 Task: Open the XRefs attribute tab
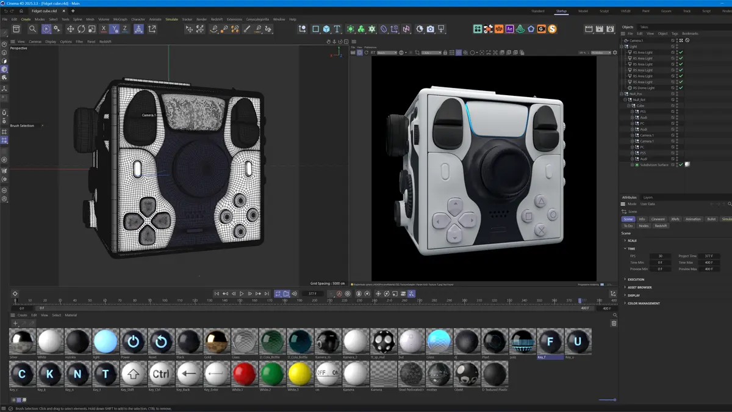click(x=675, y=219)
